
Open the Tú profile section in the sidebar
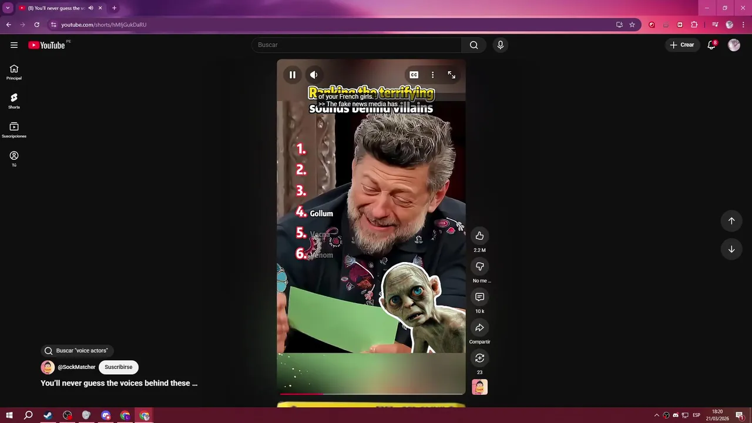point(14,159)
